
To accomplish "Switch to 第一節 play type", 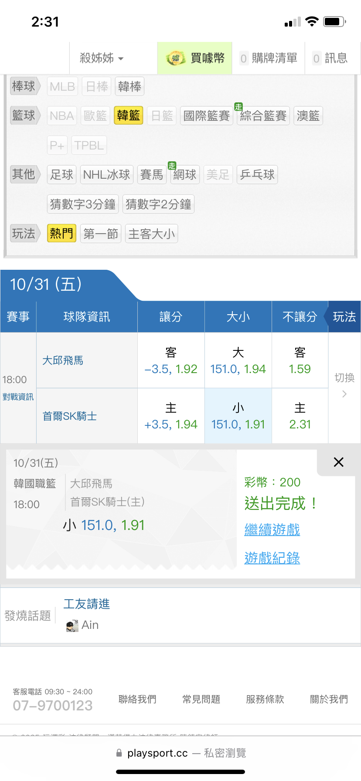I will (x=101, y=234).
